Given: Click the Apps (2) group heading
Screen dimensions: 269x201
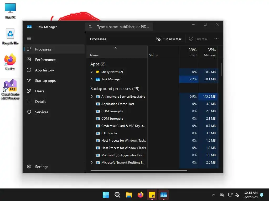Looking at the screenshot, I should (98, 64).
